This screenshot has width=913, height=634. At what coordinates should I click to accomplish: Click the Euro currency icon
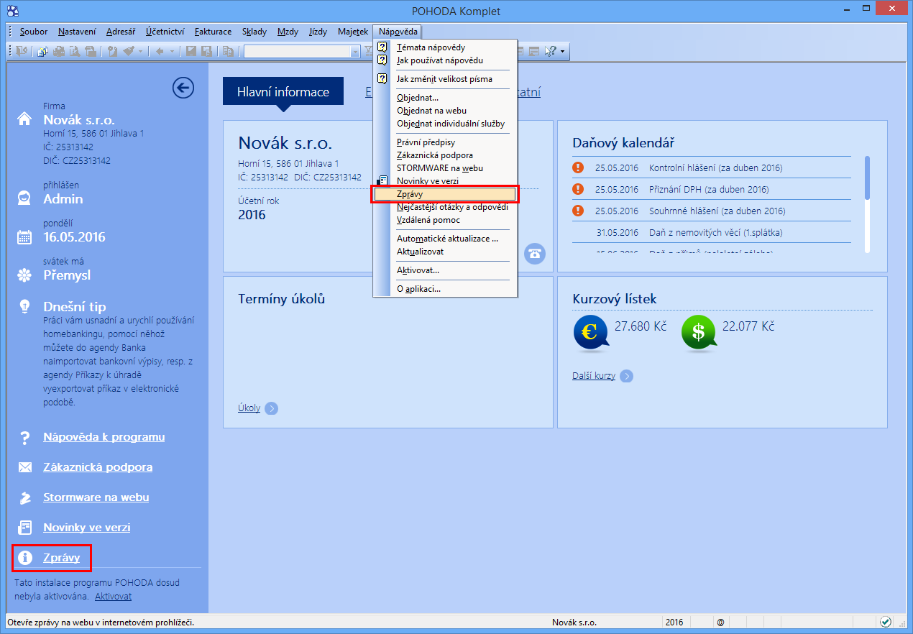[x=591, y=334]
